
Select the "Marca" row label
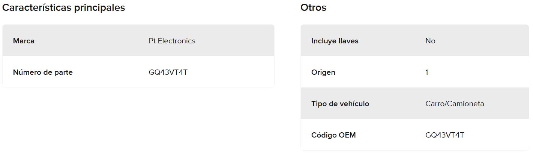(x=24, y=41)
